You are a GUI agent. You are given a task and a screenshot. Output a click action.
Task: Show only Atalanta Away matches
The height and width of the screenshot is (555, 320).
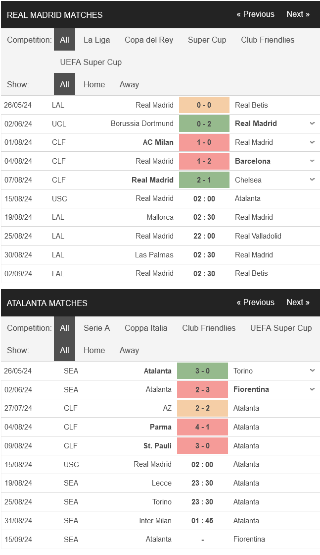129,350
